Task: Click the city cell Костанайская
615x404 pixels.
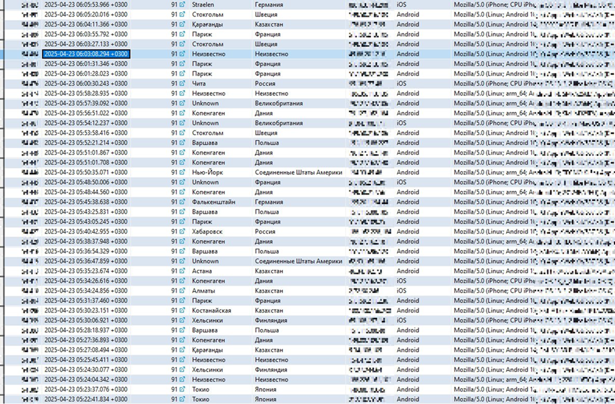Action: pos(211,310)
